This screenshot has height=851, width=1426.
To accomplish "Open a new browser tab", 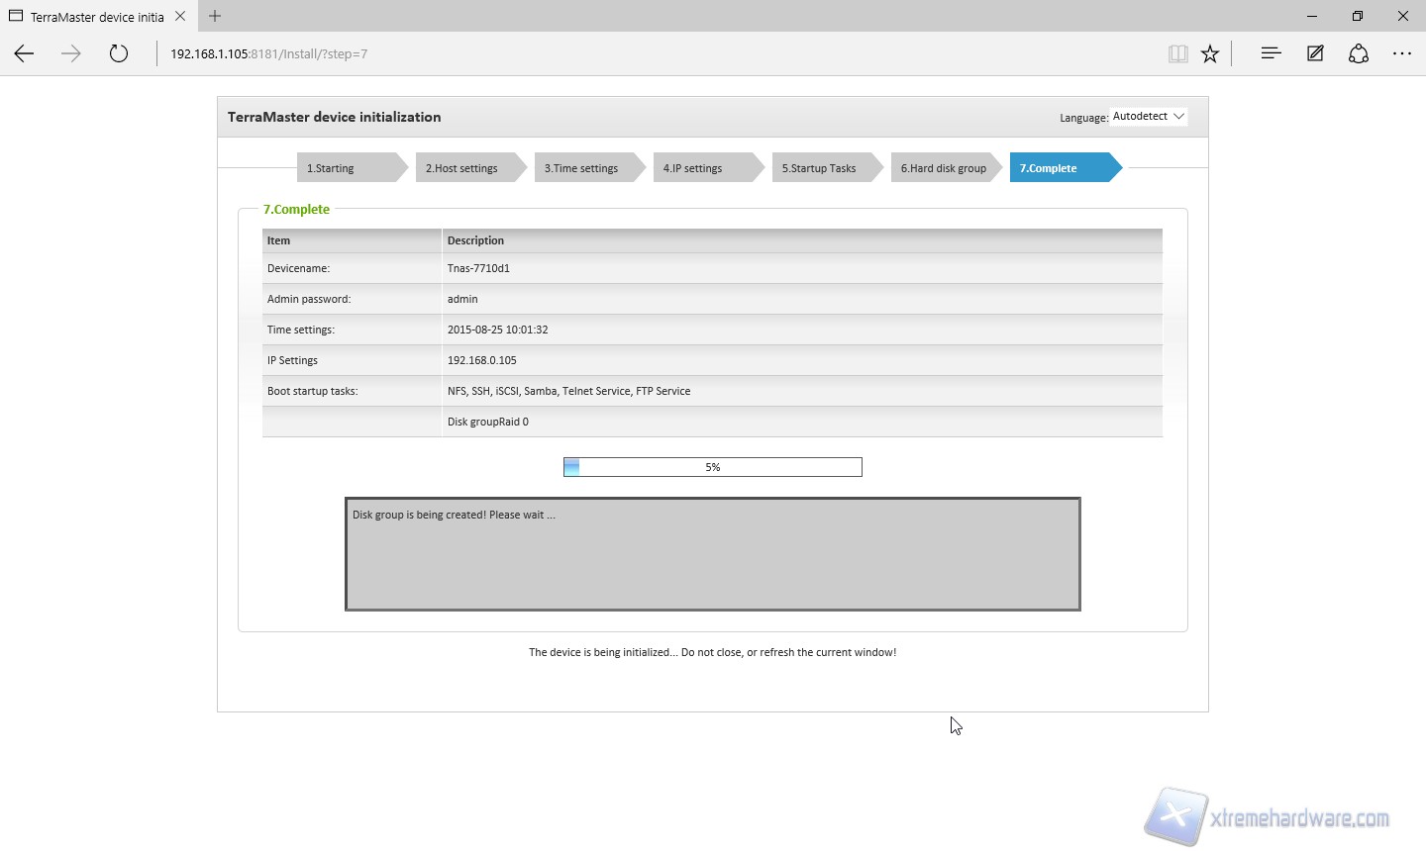I will point(215,16).
